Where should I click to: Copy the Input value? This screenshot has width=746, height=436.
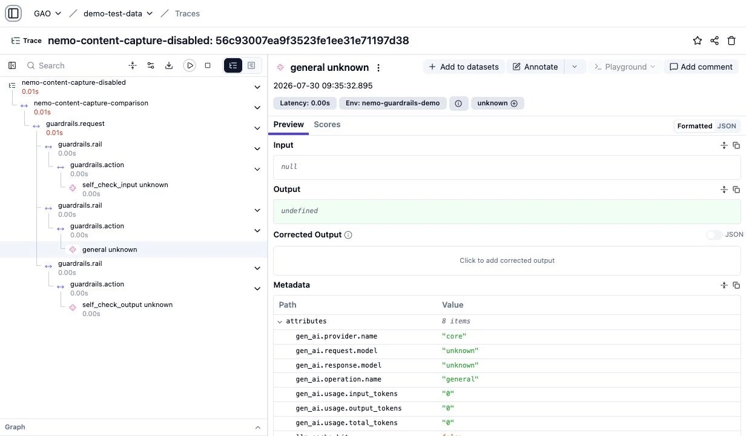(736, 145)
